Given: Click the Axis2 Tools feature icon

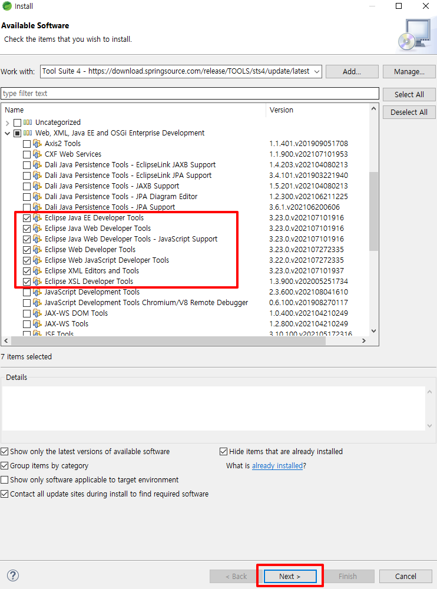Looking at the screenshot, I should (37, 144).
